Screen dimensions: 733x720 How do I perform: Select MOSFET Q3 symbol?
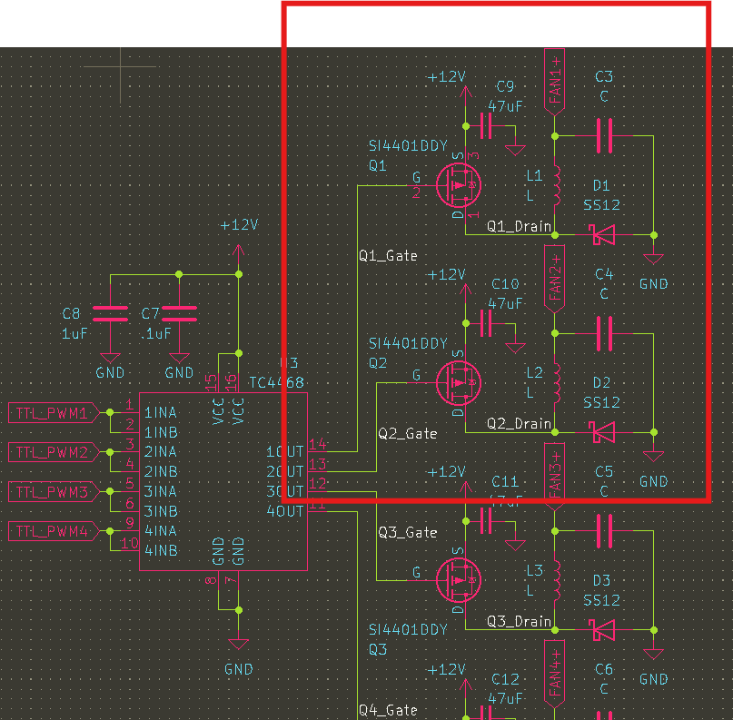pyautogui.click(x=459, y=577)
